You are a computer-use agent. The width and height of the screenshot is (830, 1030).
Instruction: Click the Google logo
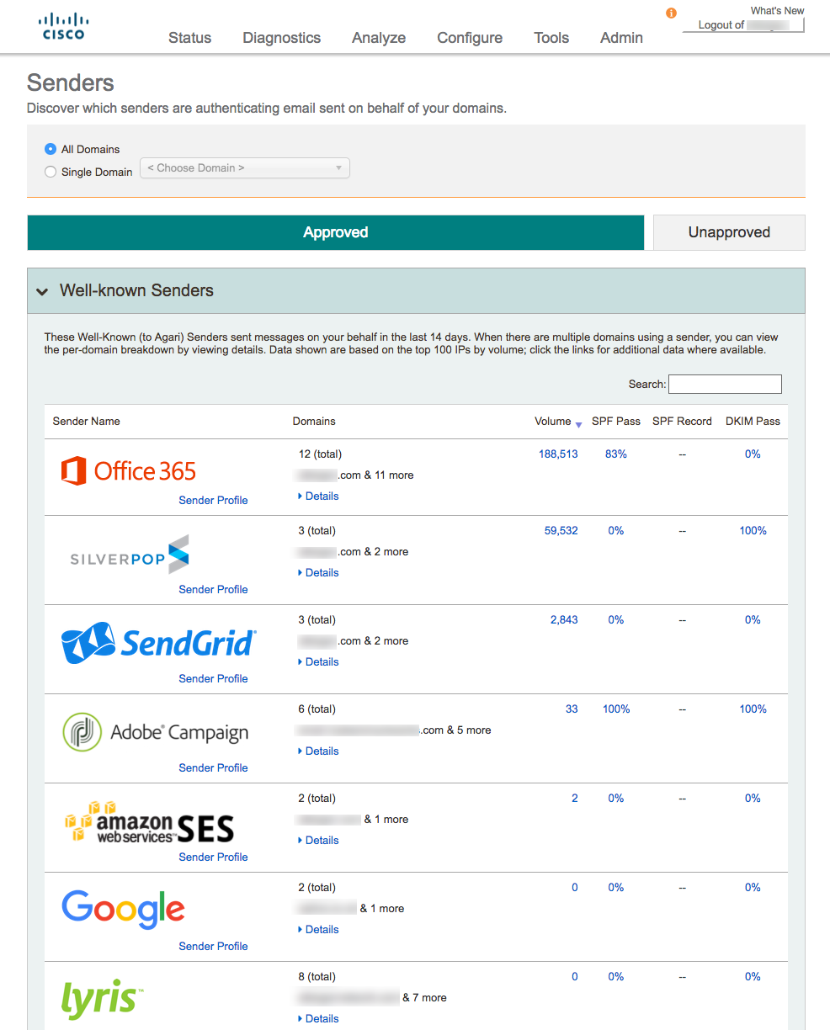(x=123, y=910)
